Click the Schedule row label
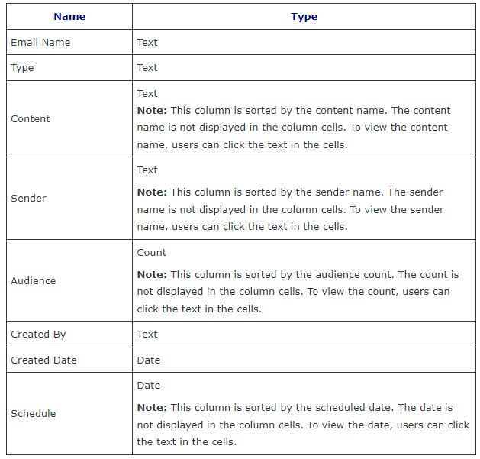The height and width of the screenshot is (459, 480). point(34,414)
